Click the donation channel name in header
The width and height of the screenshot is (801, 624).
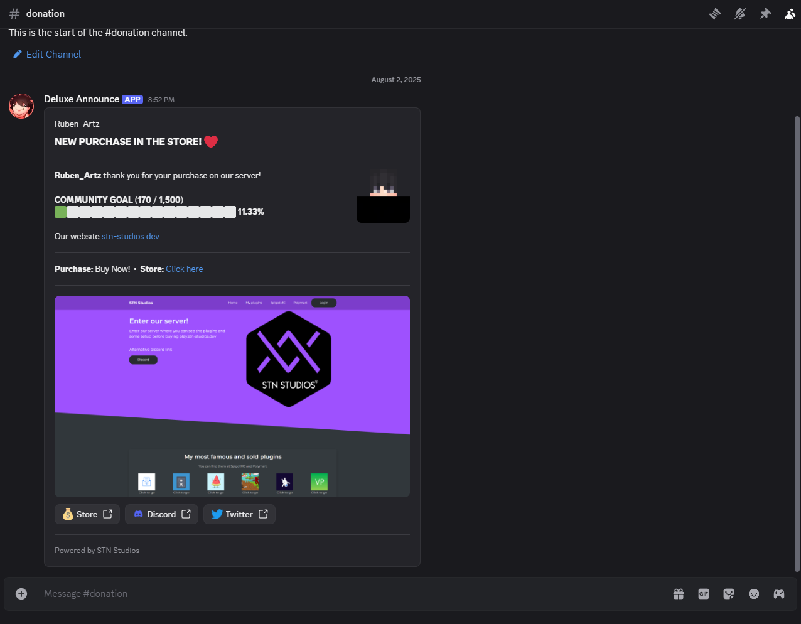45,14
